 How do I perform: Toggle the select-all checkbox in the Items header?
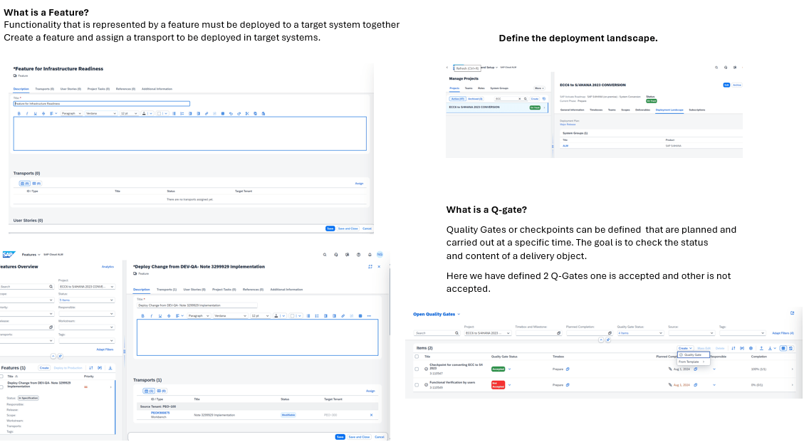(x=417, y=356)
